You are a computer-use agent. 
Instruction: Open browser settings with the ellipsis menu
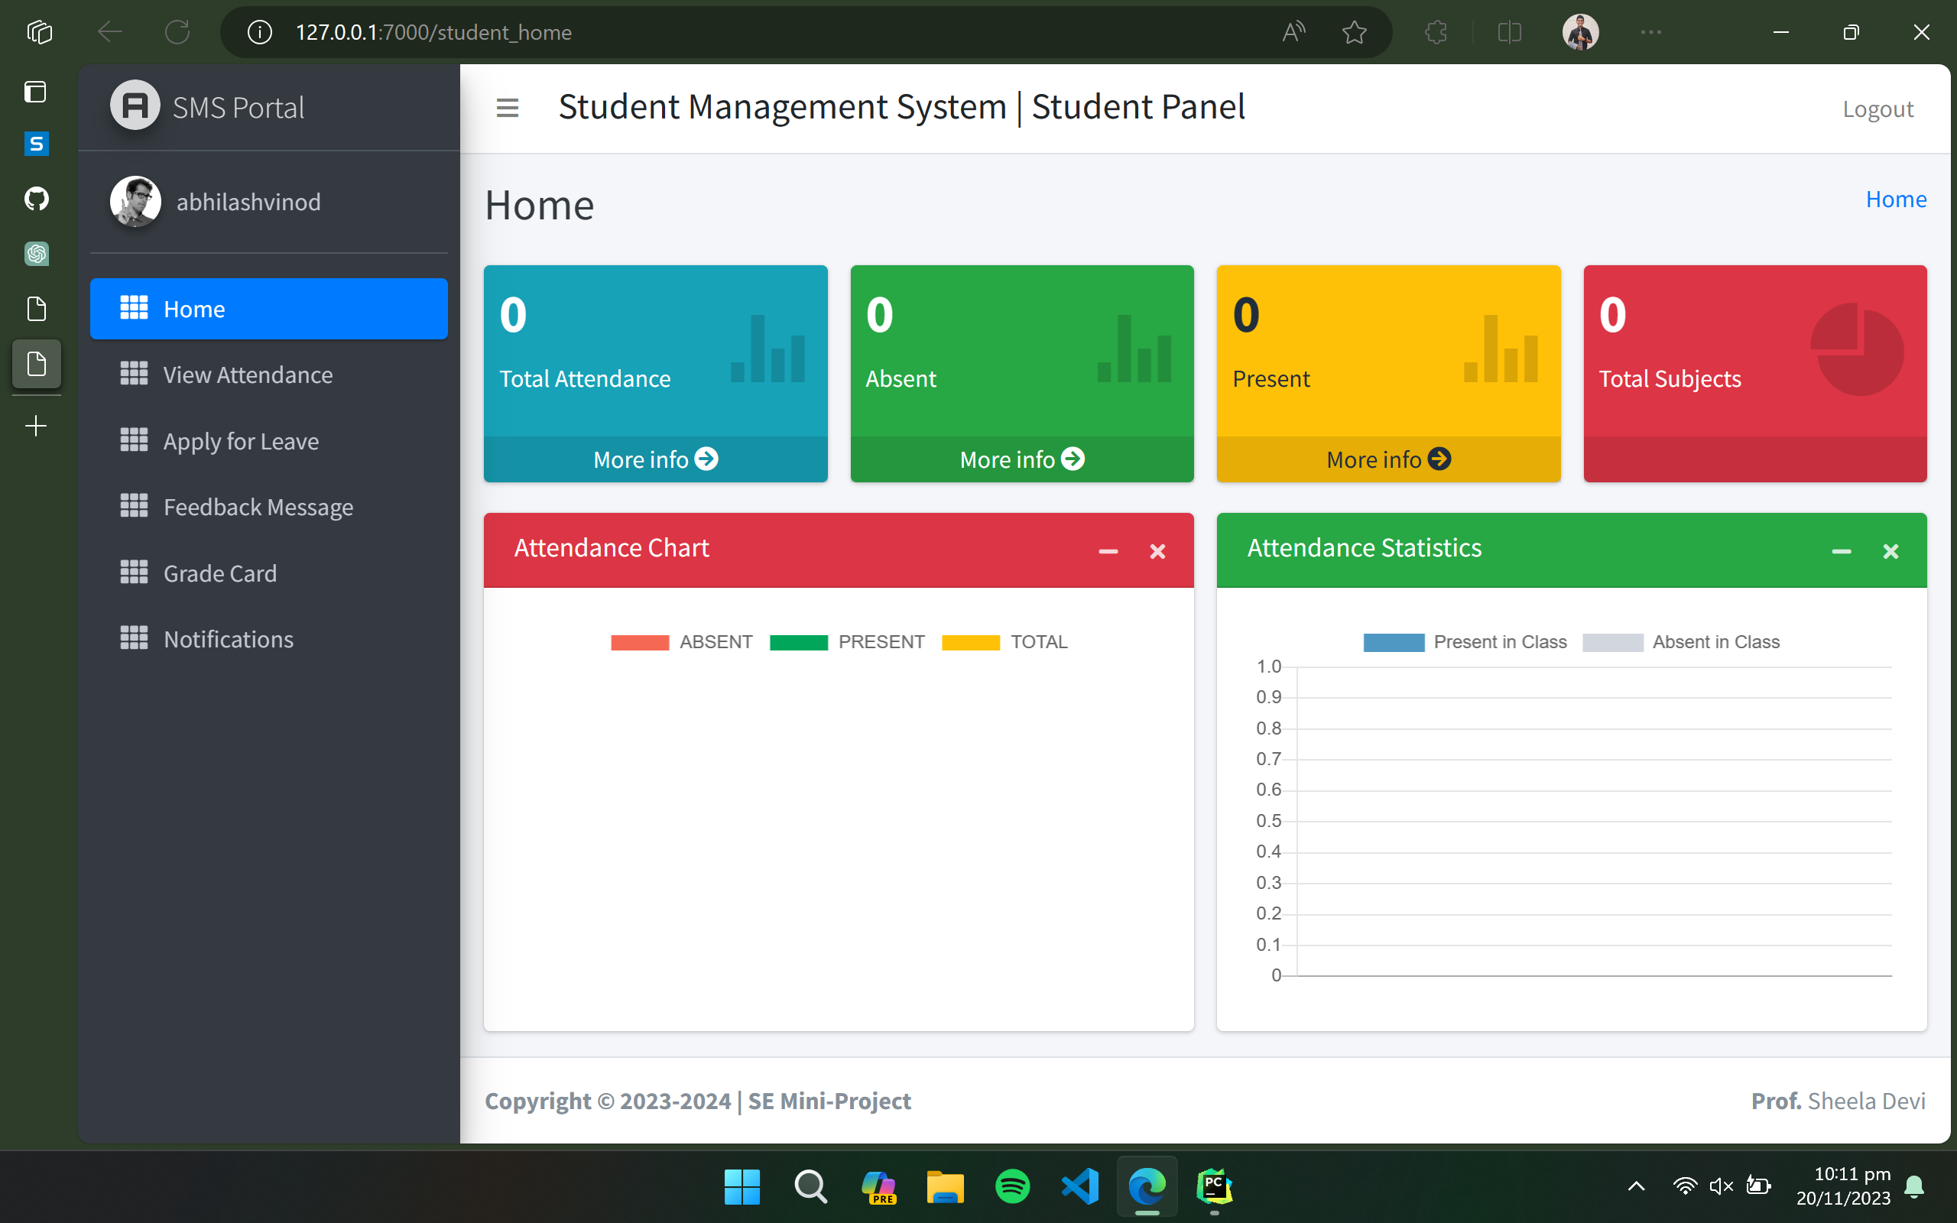point(1650,32)
